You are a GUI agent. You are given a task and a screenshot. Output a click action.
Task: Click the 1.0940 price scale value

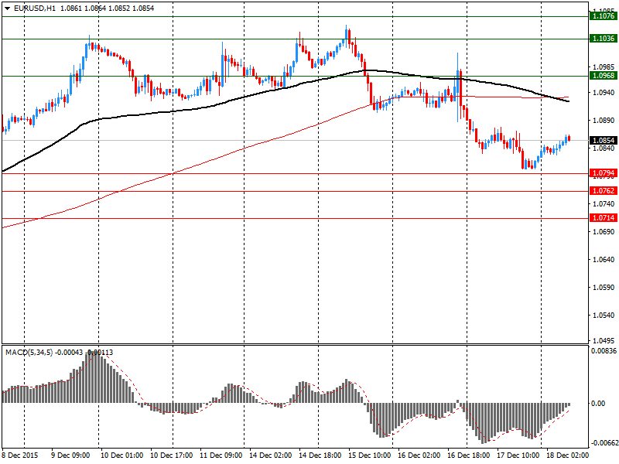604,92
